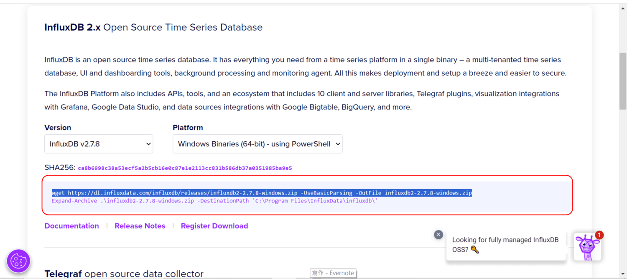Click the highlighted wget command line
The image size is (627, 279).
coord(262,193)
